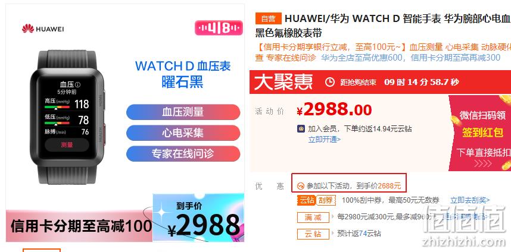Click the orange circle icon before 参加以下活动
This screenshot has height=252, width=511.
(301, 186)
